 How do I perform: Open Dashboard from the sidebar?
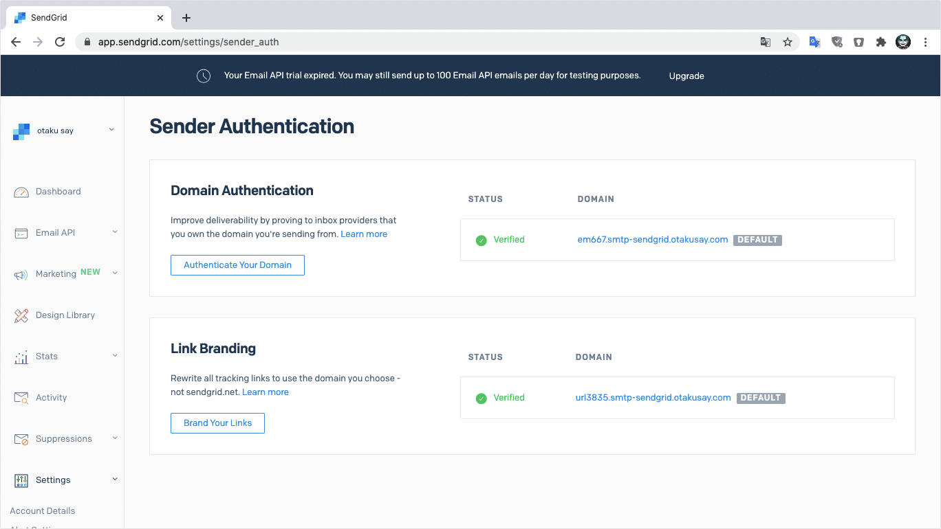[58, 192]
